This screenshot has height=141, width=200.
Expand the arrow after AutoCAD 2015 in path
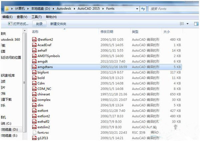(x=103, y=9)
